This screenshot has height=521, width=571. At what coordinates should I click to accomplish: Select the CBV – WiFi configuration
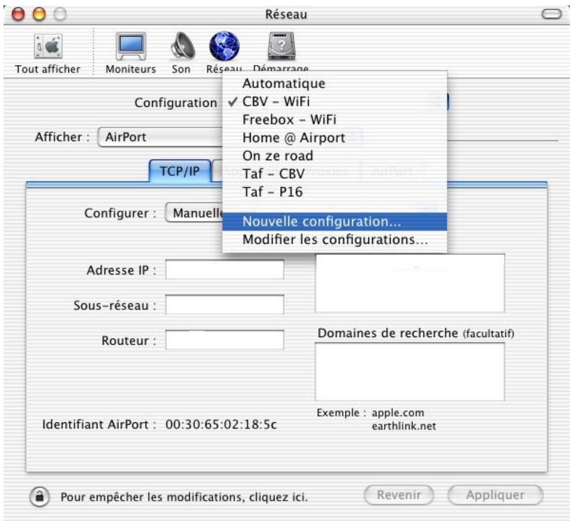[x=334, y=102]
